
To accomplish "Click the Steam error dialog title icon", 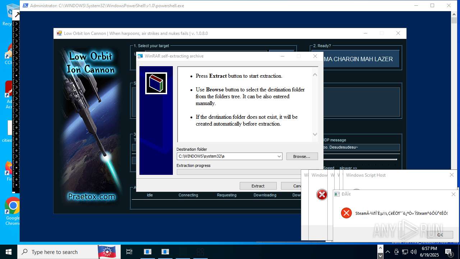I will 337,194.
